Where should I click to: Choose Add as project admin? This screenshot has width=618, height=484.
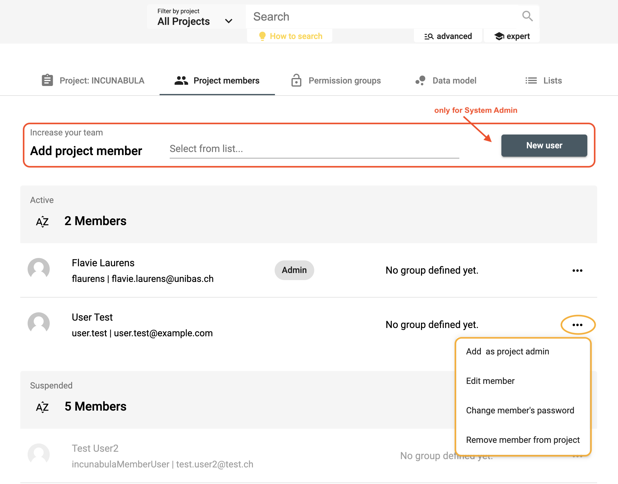[523, 351]
